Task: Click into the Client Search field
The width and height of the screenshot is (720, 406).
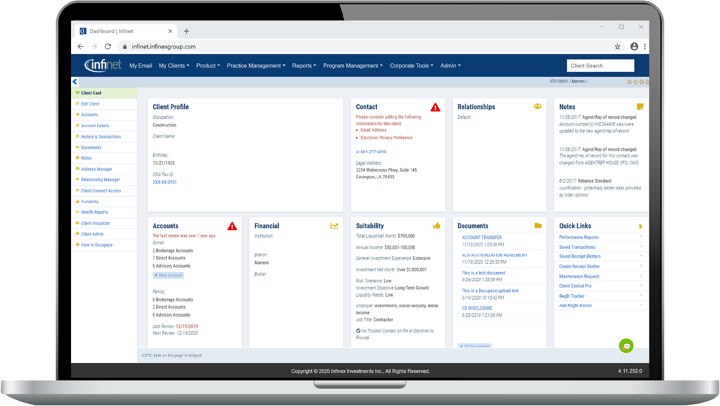Action: (600, 66)
